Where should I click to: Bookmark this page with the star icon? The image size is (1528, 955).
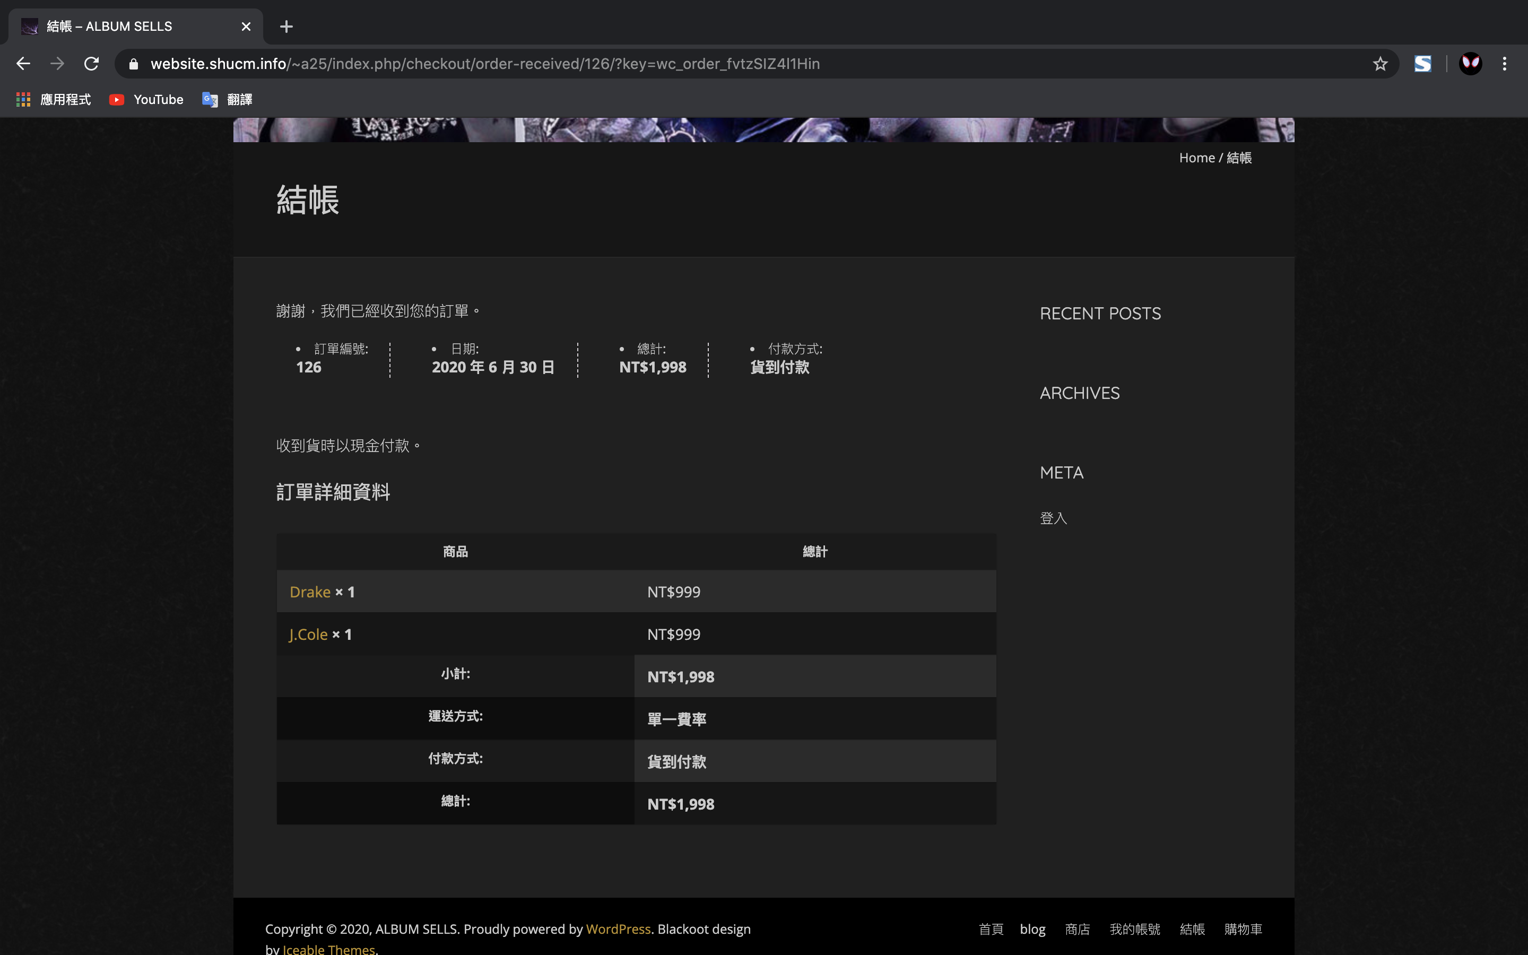(x=1379, y=64)
